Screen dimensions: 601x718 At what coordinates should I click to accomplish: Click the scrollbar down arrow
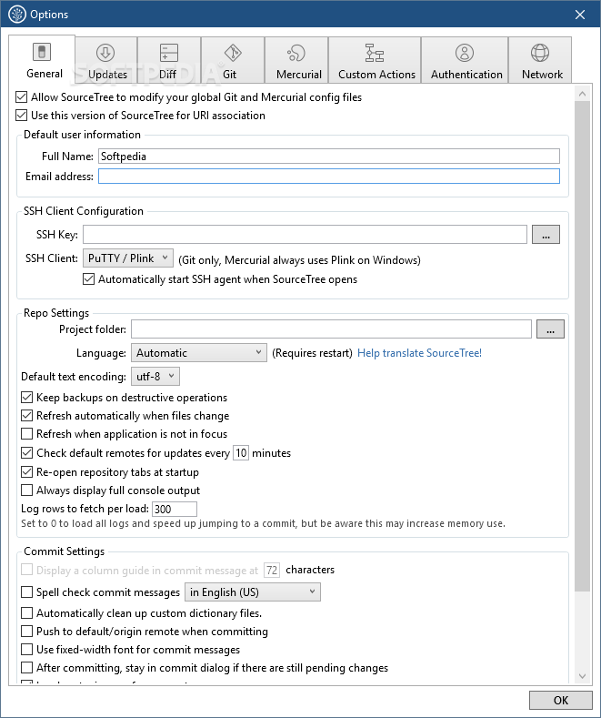[x=582, y=676]
